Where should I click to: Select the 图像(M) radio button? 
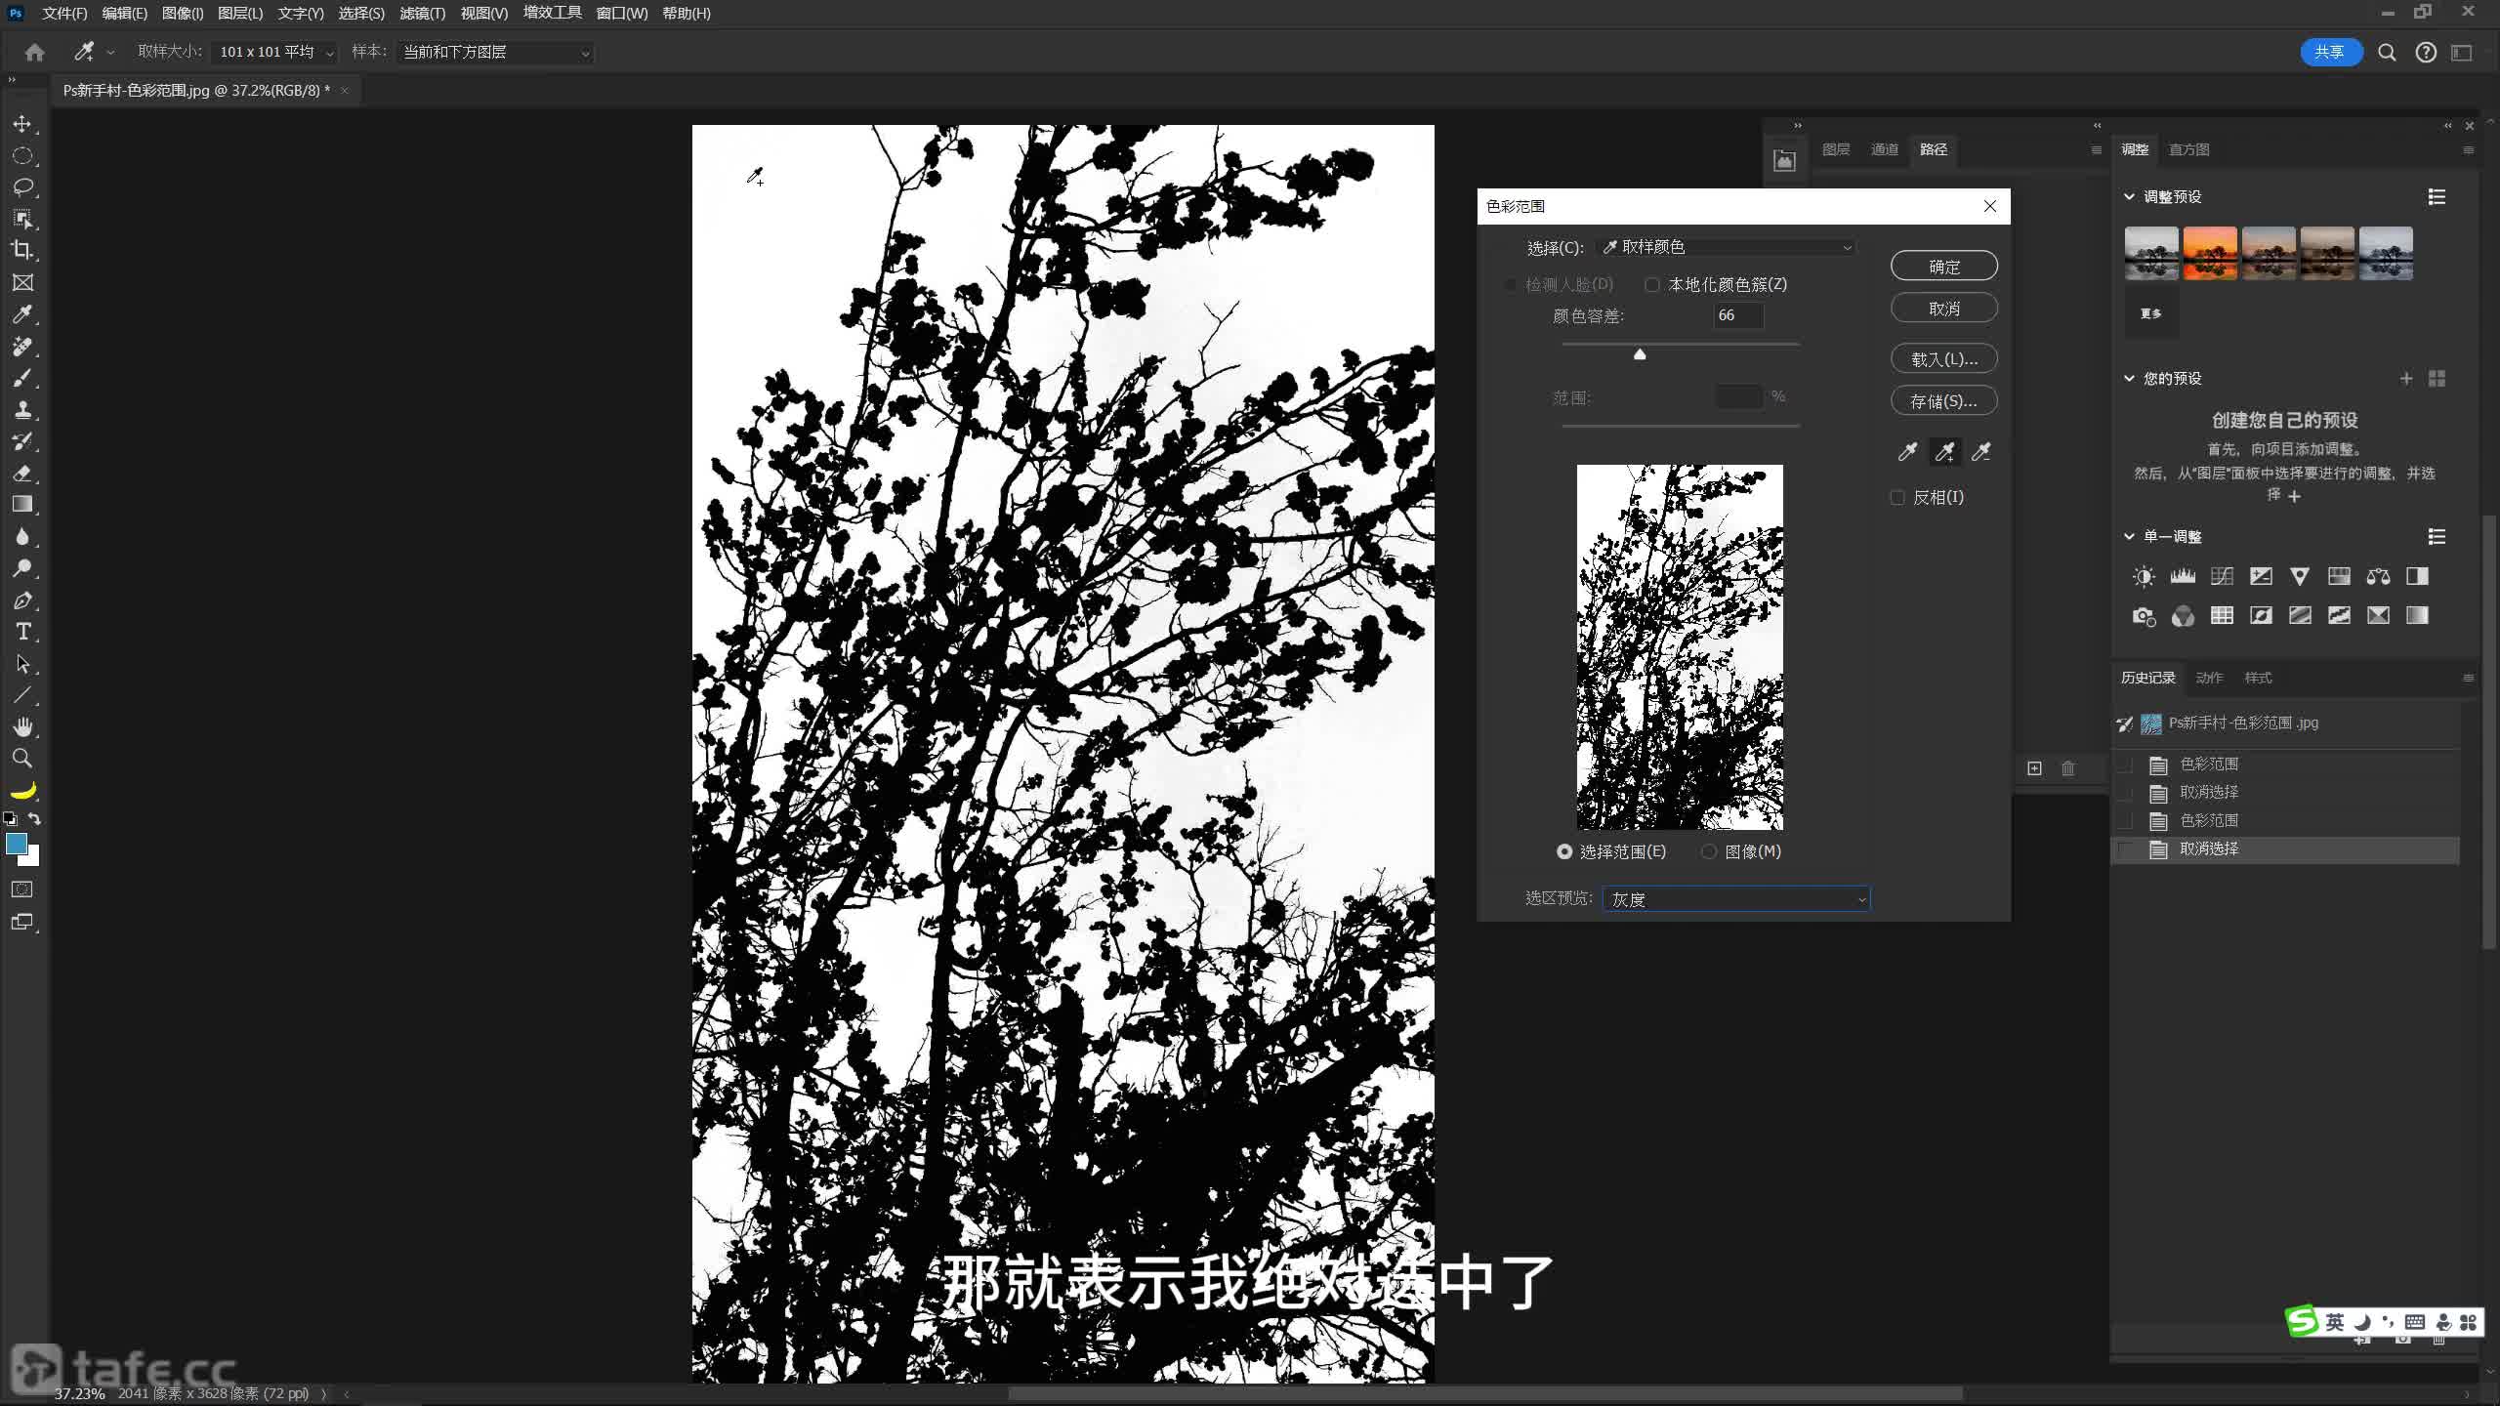[1709, 851]
